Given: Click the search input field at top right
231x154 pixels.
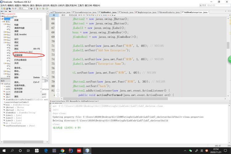Looking at the screenshot, I should [x=213, y=5].
